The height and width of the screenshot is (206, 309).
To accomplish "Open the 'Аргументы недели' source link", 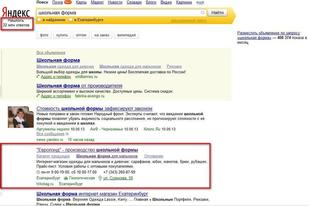I will pos(53,129).
